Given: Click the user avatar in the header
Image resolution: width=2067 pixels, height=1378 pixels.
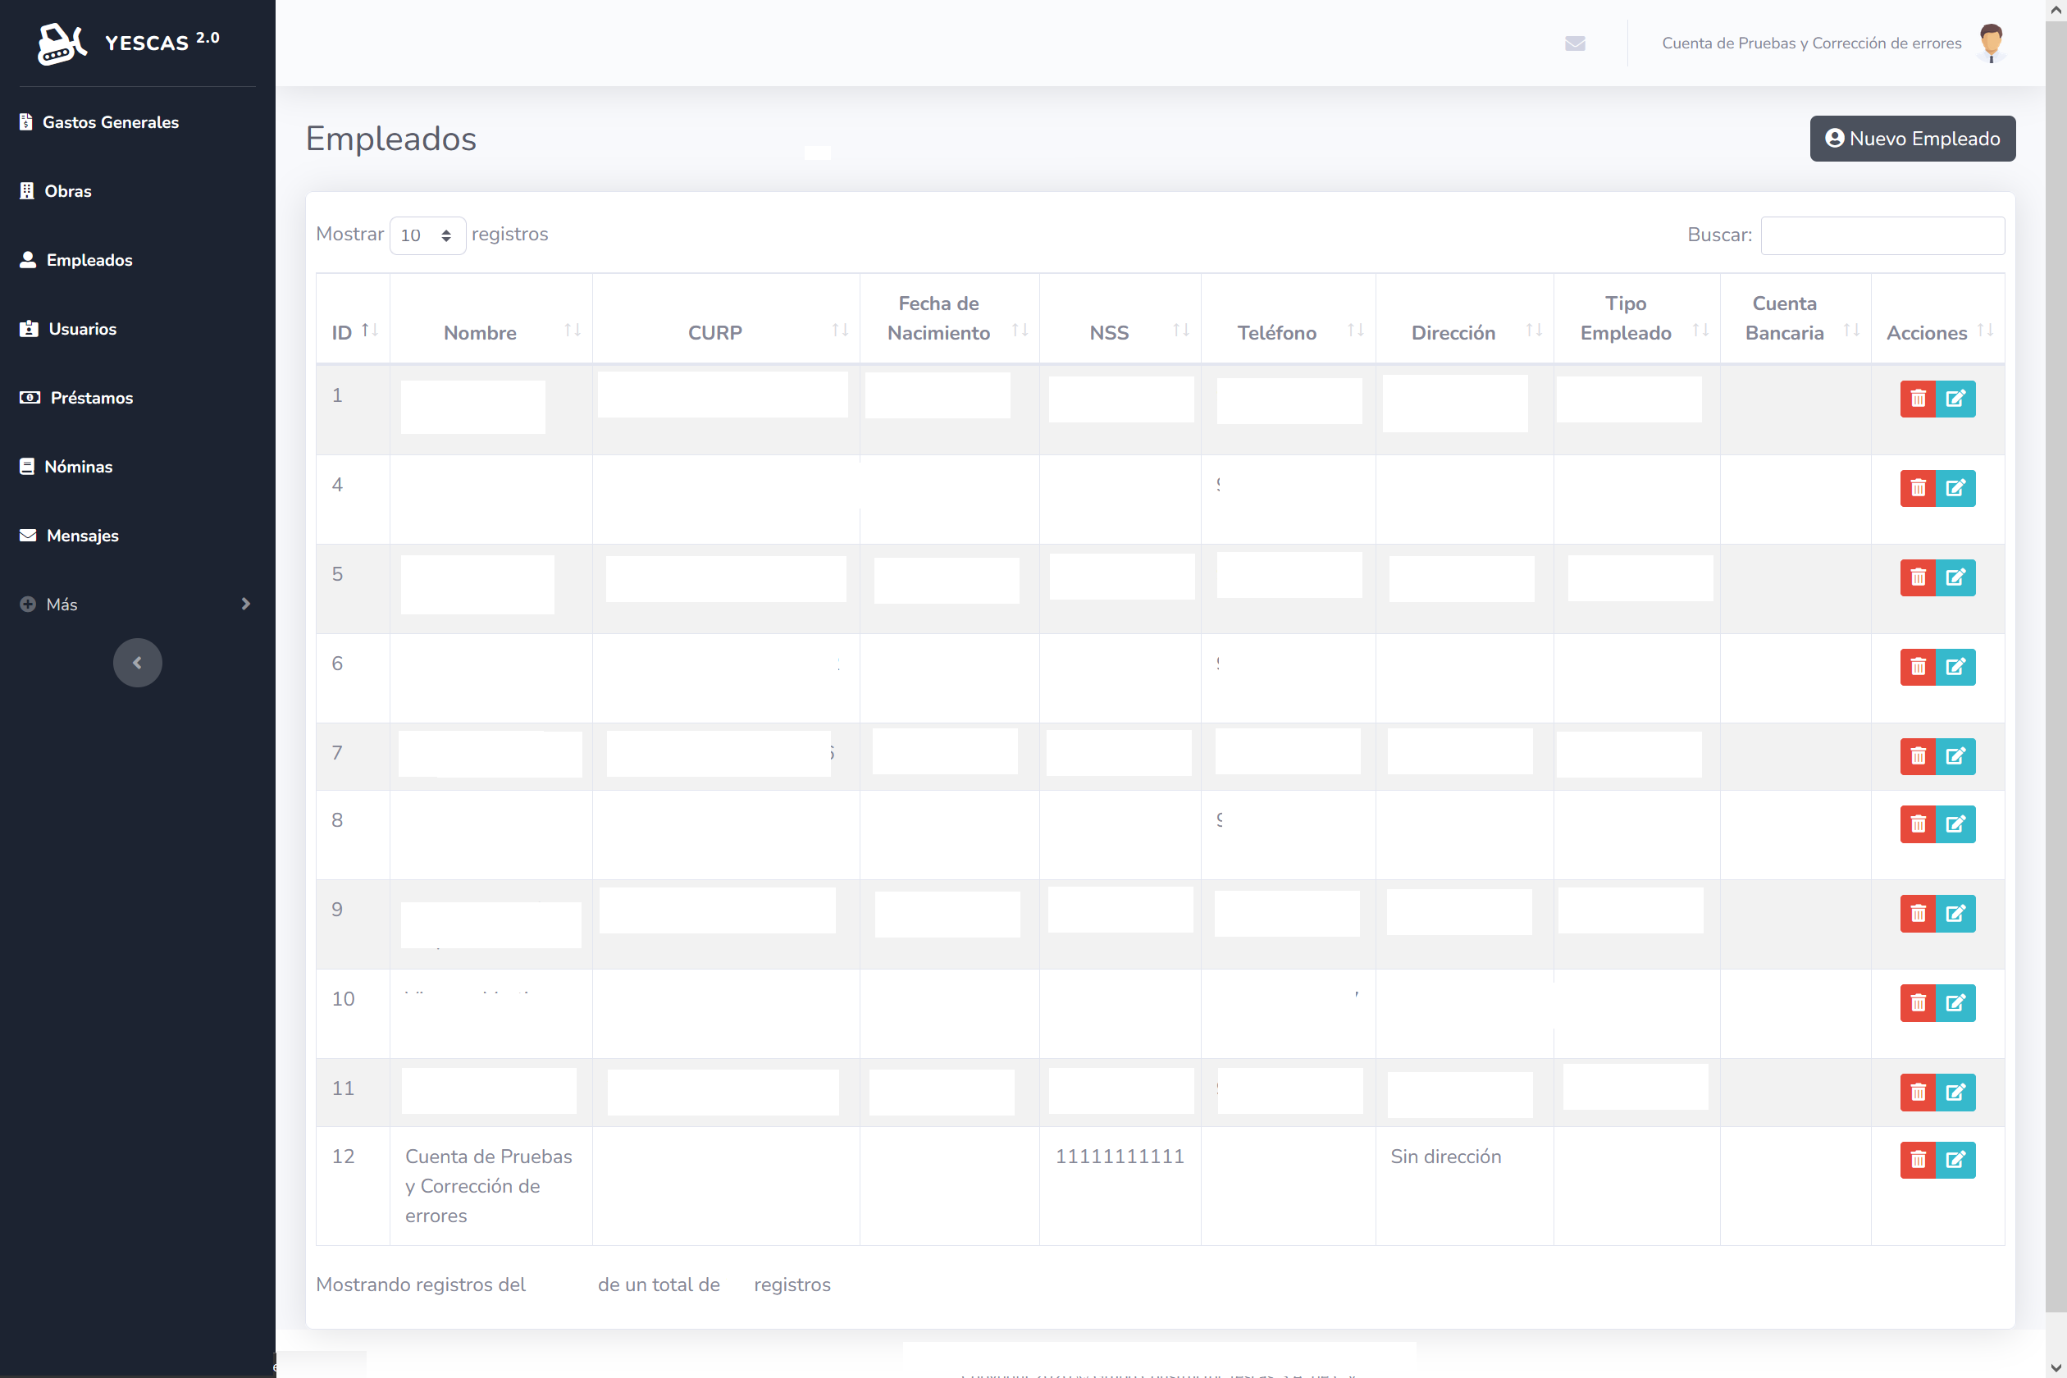Looking at the screenshot, I should [1992, 43].
